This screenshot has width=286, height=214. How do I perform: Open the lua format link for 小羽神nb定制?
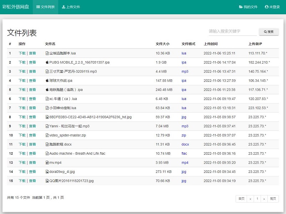184,108
